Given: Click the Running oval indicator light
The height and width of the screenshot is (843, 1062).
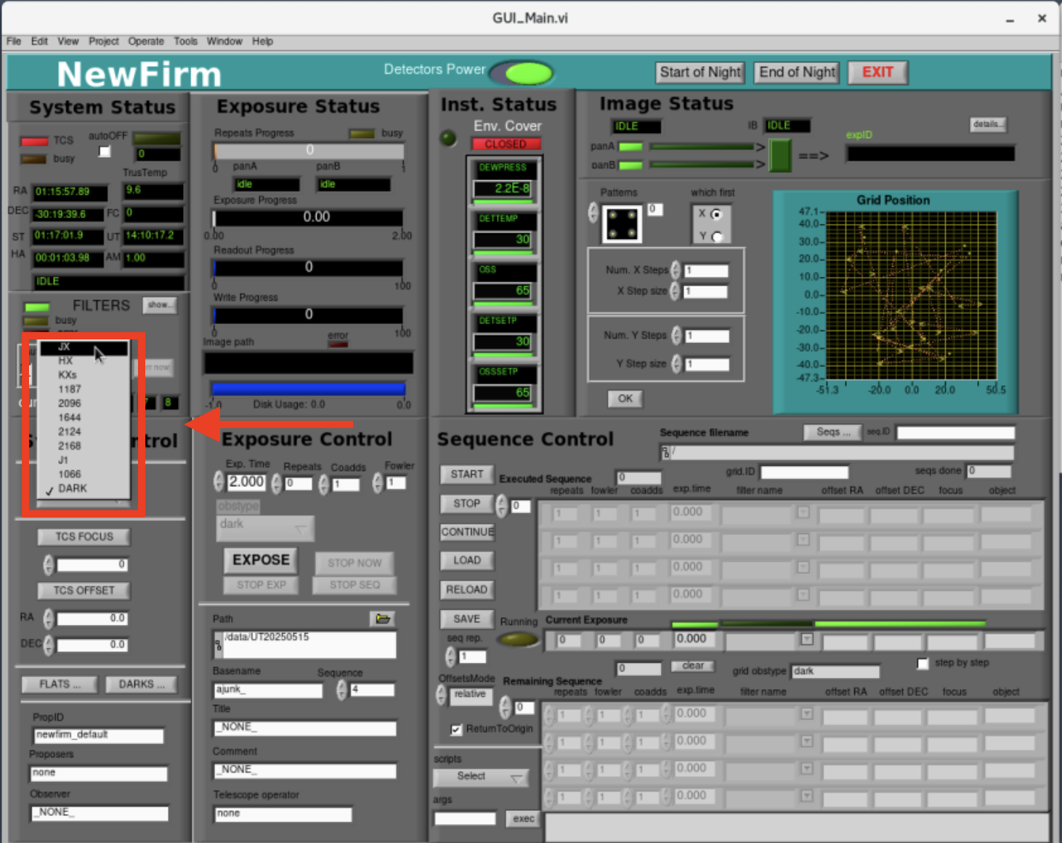Looking at the screenshot, I should (518, 640).
